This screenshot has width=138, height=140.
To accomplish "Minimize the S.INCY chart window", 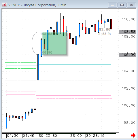I will click(112, 5).
